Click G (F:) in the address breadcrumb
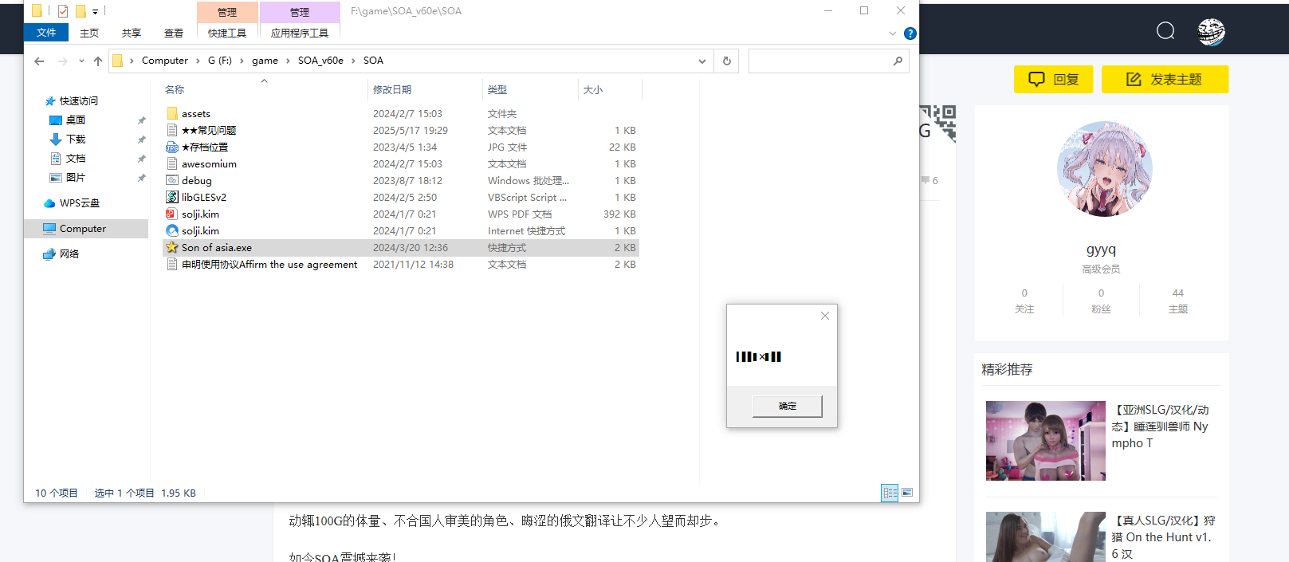 (x=220, y=61)
